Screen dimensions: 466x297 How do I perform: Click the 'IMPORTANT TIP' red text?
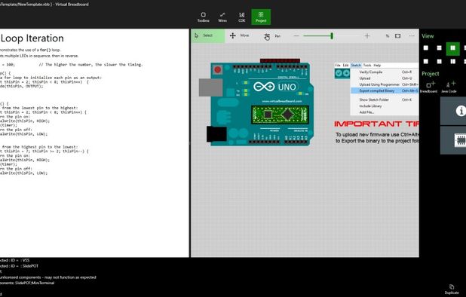click(x=376, y=124)
